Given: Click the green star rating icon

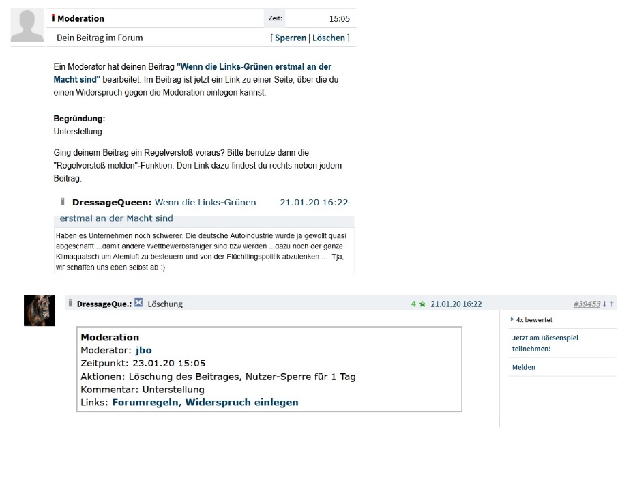Looking at the screenshot, I should (x=422, y=304).
